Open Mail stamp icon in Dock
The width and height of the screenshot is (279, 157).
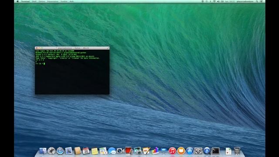pos(69,151)
